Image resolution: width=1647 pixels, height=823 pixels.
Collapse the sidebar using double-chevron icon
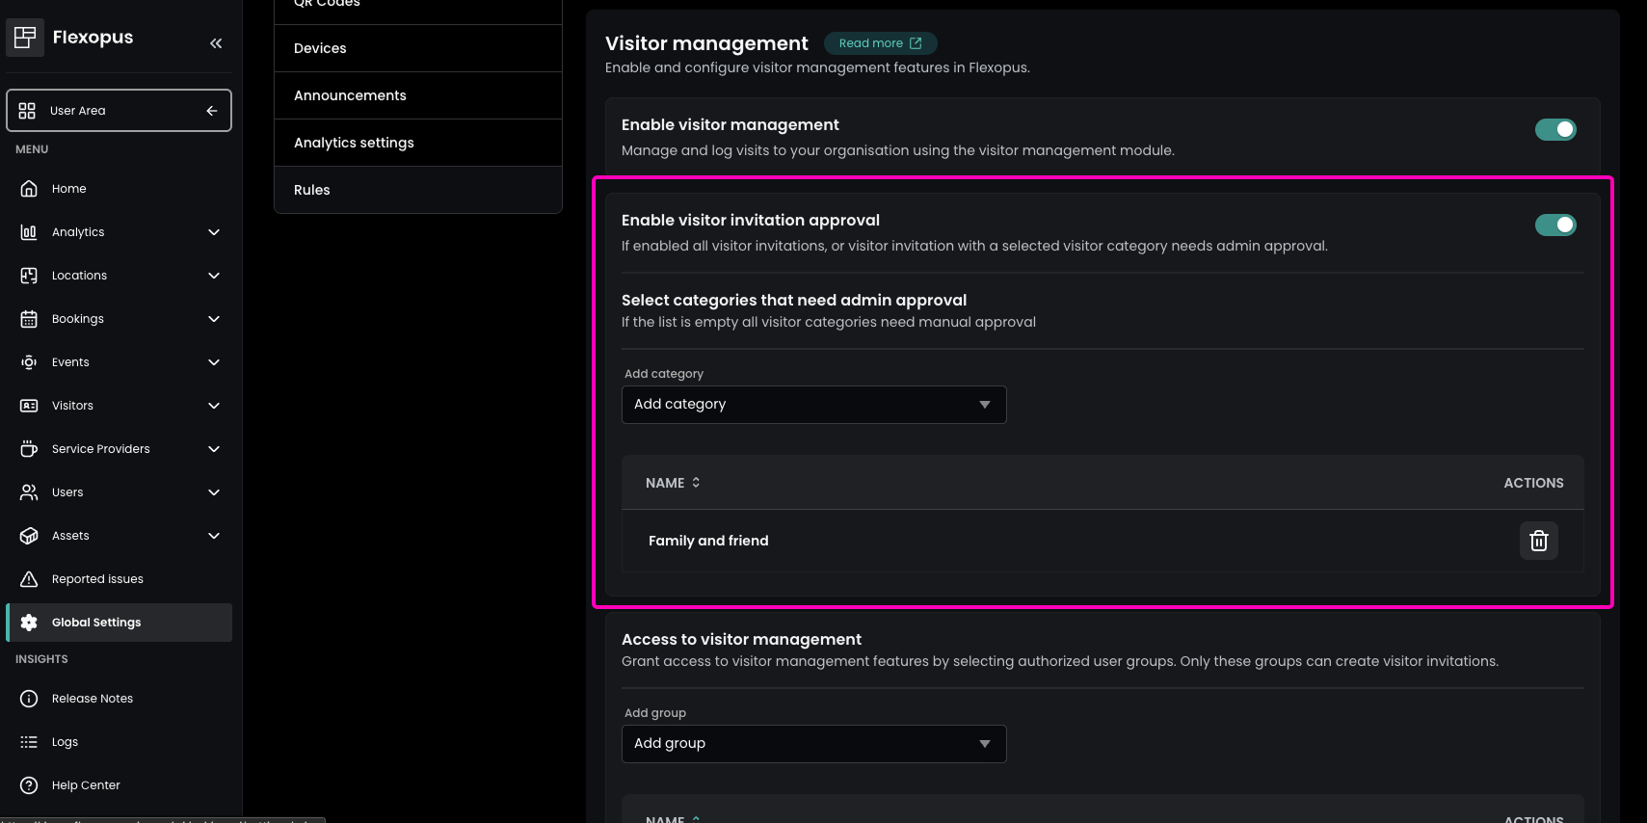[216, 43]
